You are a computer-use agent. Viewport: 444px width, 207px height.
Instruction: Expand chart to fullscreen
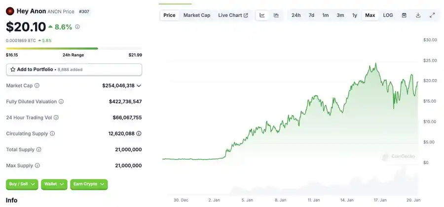click(x=432, y=15)
